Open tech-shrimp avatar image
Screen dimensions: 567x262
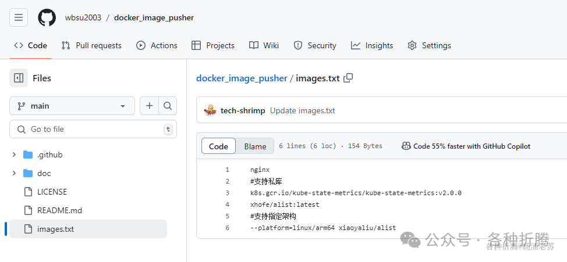(x=210, y=110)
